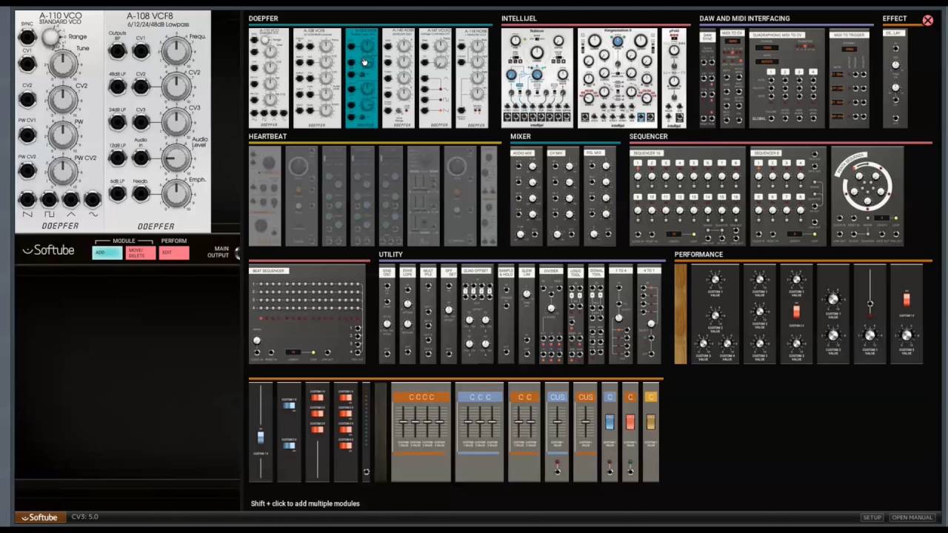Add the yellow C switch performance module
The width and height of the screenshot is (948, 533).
(651, 432)
